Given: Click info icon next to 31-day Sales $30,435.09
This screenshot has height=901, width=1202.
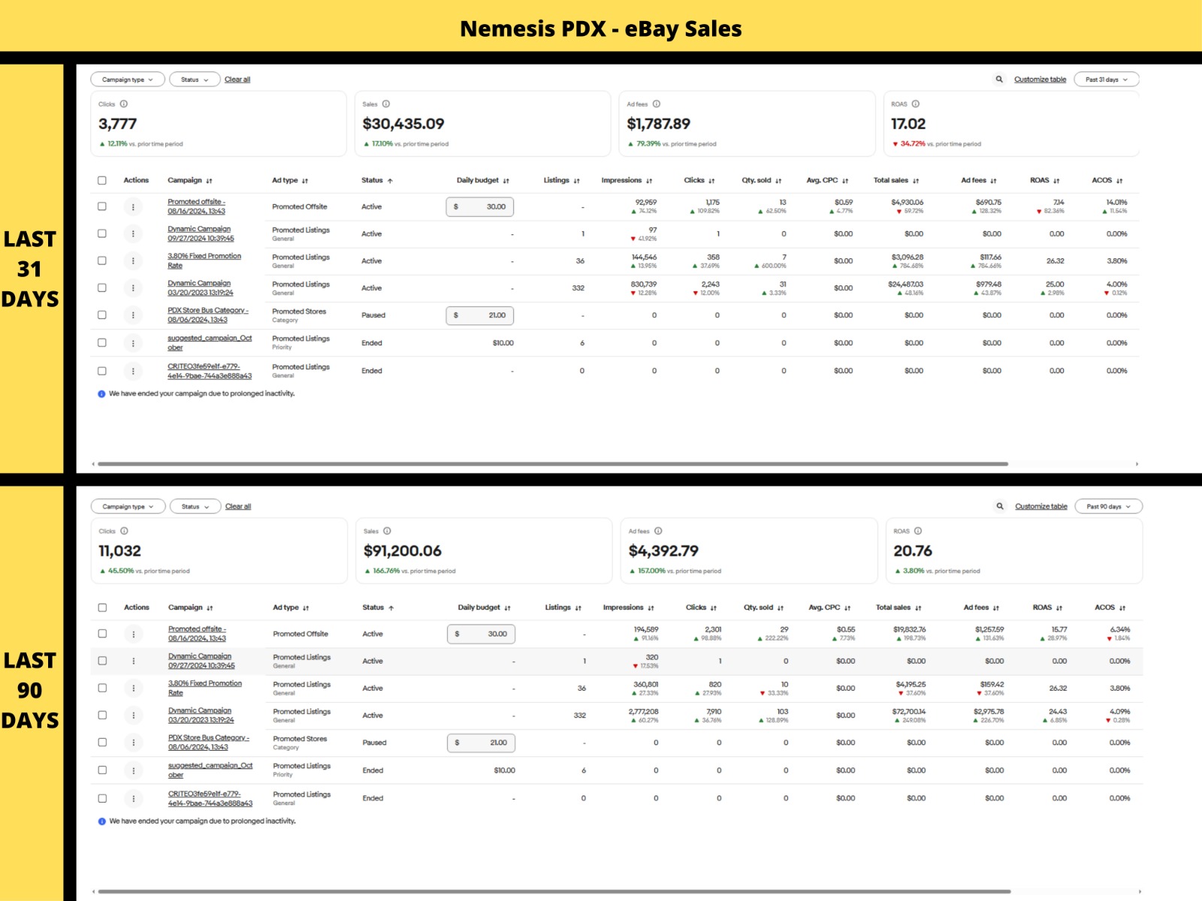Looking at the screenshot, I should pyautogui.click(x=386, y=104).
